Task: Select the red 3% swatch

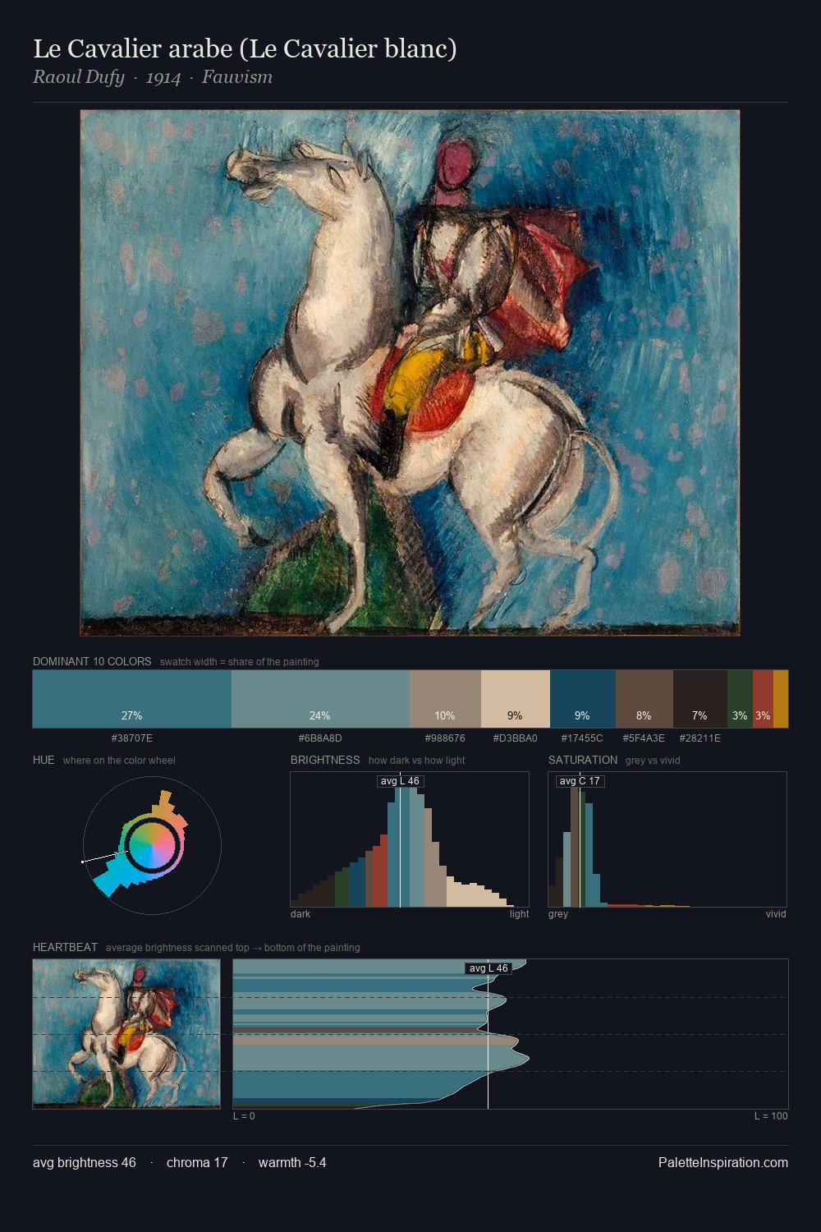Action: [763, 699]
